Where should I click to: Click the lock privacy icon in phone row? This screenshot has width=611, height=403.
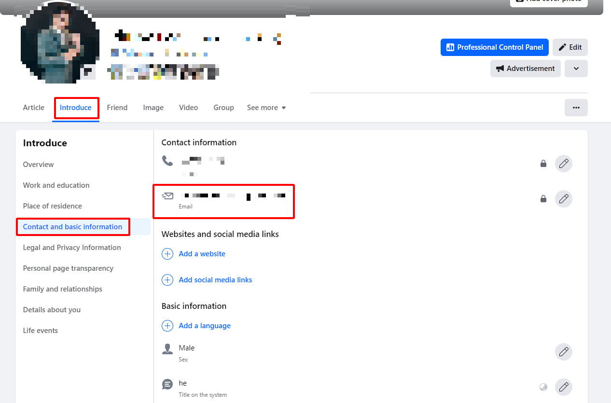point(543,164)
